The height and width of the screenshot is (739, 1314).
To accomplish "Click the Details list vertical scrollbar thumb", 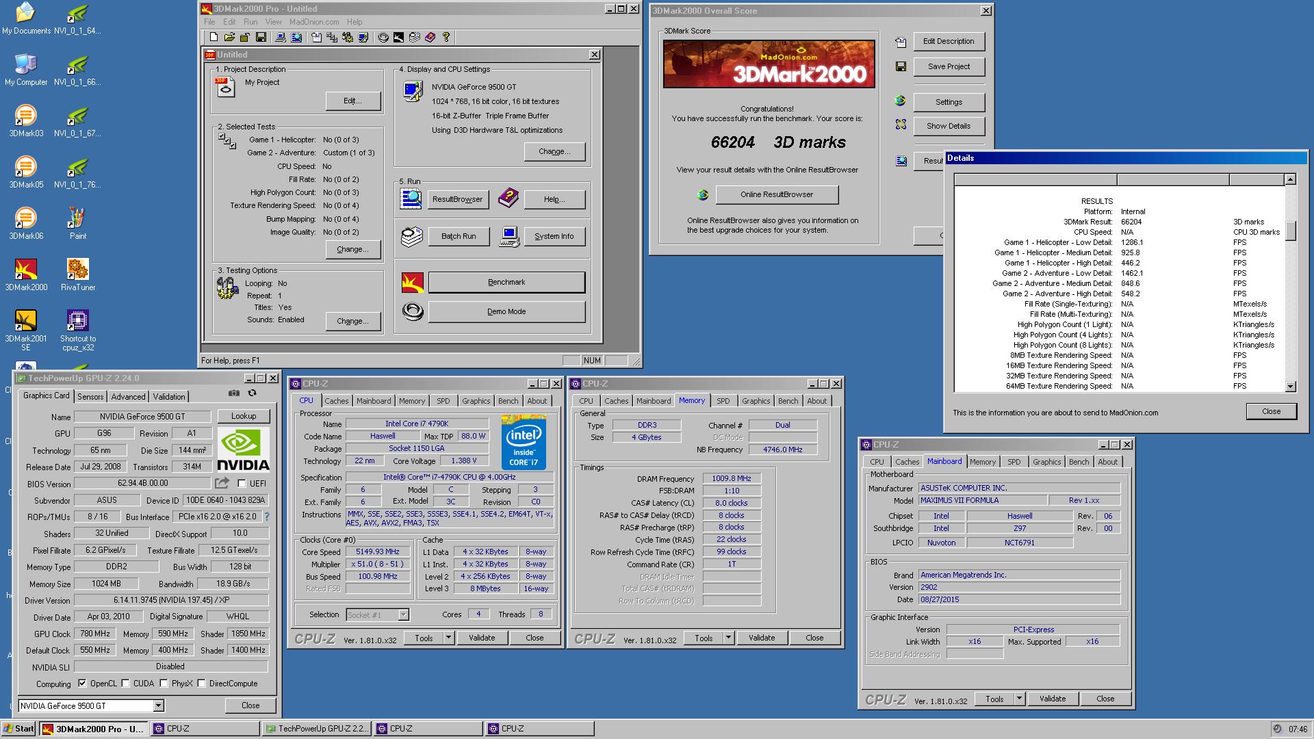I will click(x=1291, y=231).
